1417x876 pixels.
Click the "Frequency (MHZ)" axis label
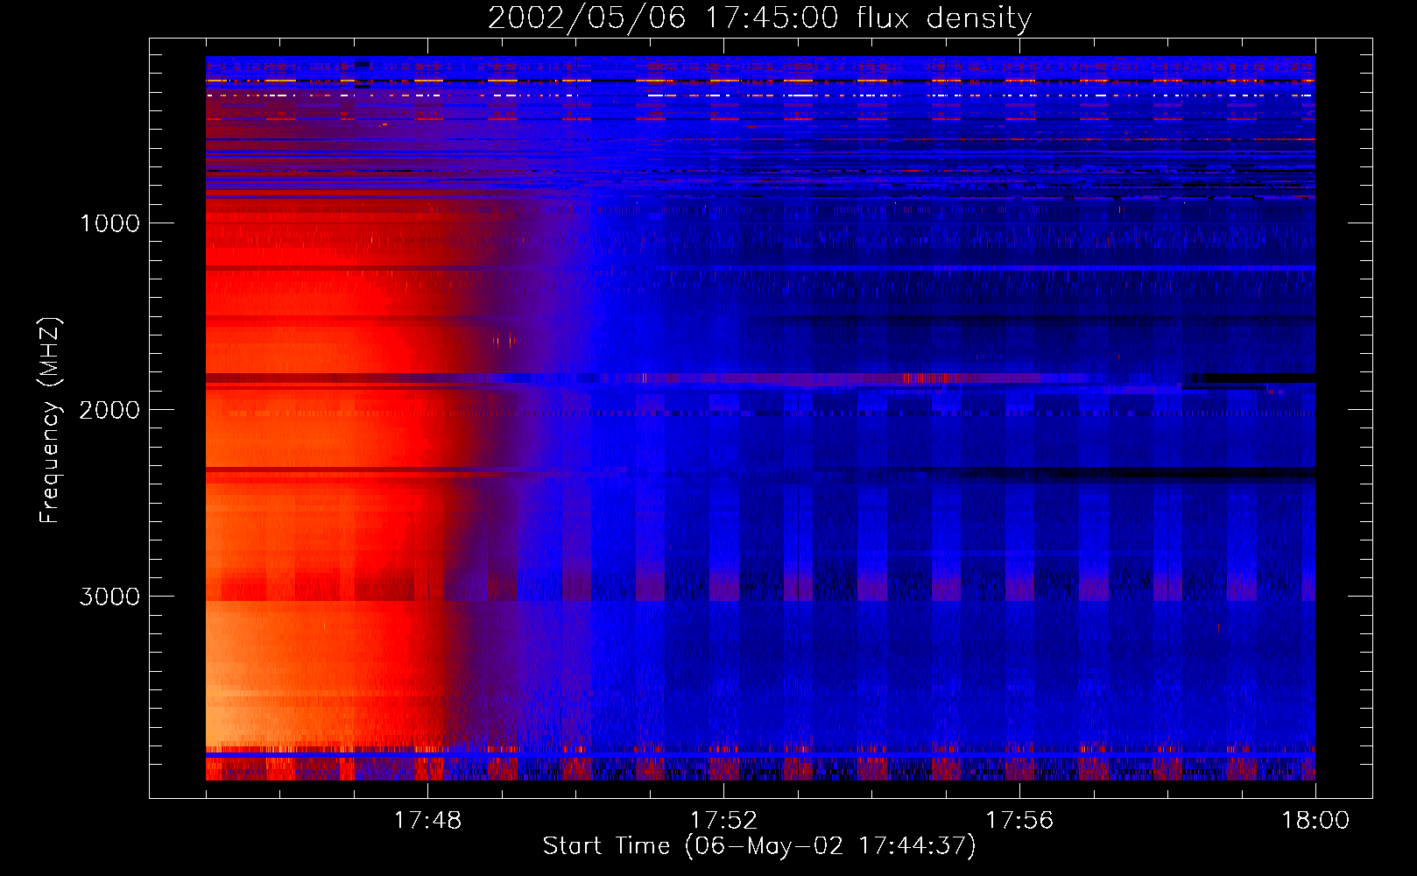(50, 420)
